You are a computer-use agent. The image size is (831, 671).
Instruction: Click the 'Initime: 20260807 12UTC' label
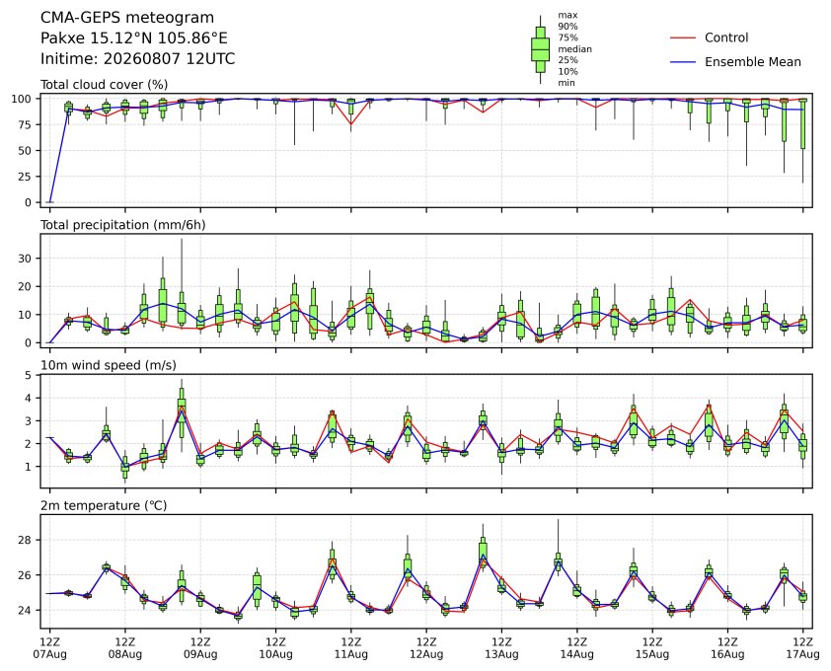click(x=138, y=58)
